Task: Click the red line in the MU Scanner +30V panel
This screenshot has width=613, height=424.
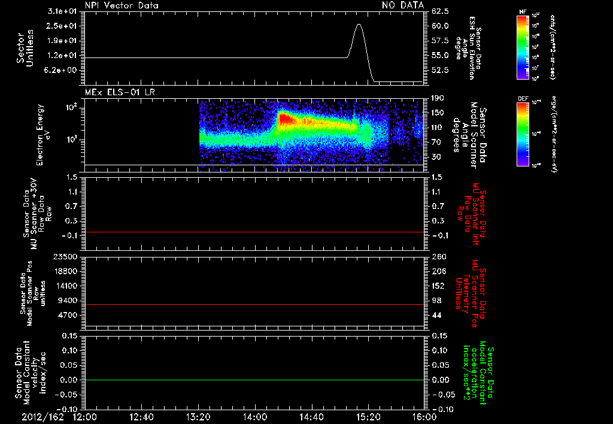Action: pos(254,232)
